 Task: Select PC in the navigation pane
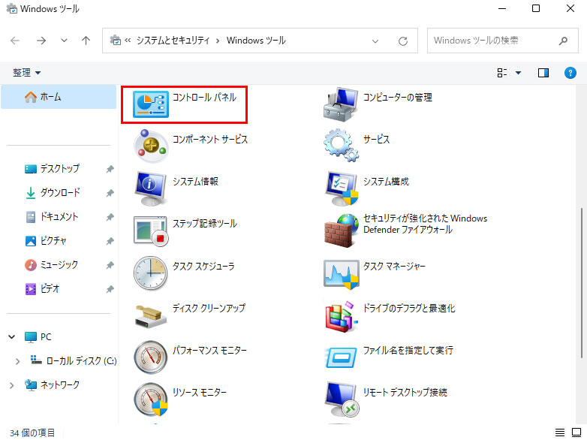46,336
